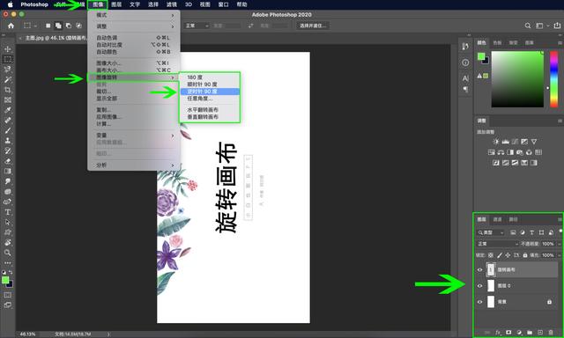The image size is (564, 338).
Task: Select the Crop tool
Action: [x=8, y=90]
